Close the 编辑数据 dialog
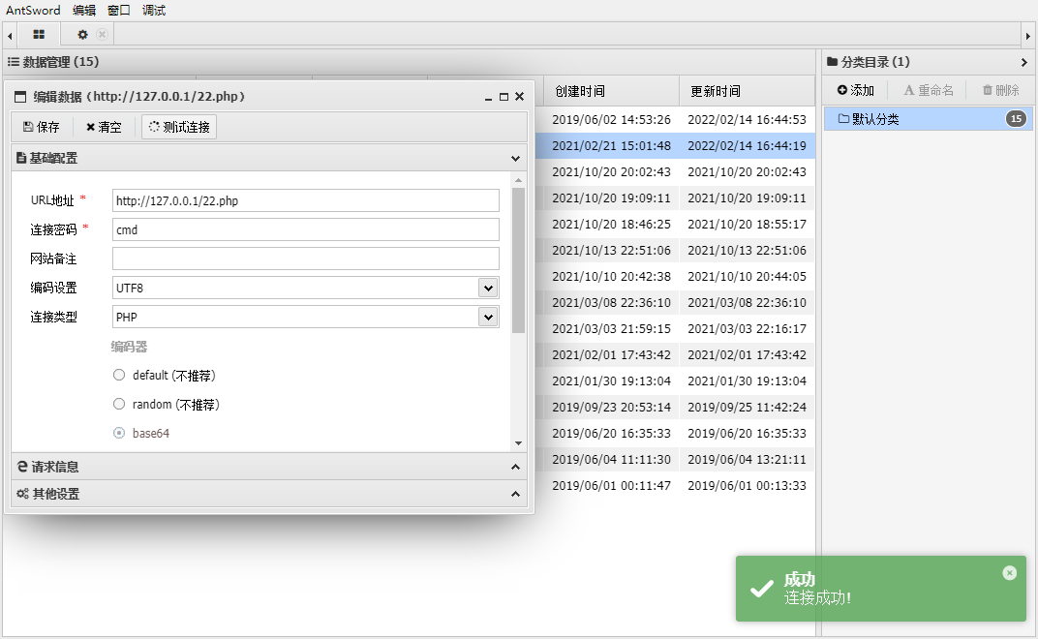 [520, 97]
